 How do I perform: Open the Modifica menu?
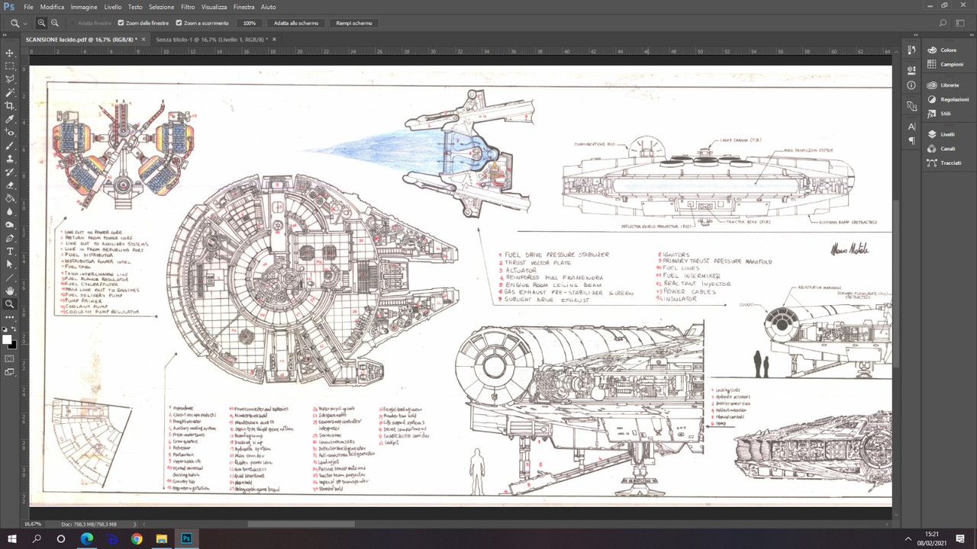tap(52, 7)
